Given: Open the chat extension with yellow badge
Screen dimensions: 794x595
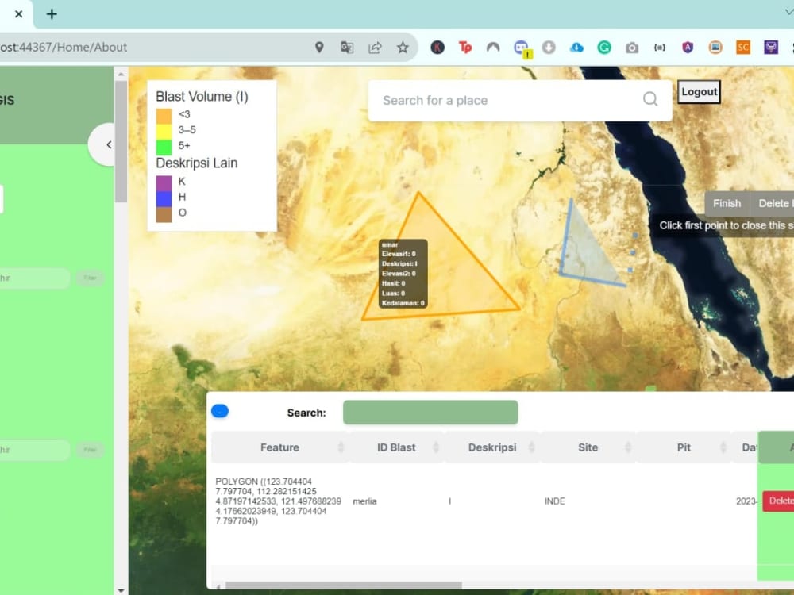Looking at the screenshot, I should pyautogui.click(x=522, y=48).
